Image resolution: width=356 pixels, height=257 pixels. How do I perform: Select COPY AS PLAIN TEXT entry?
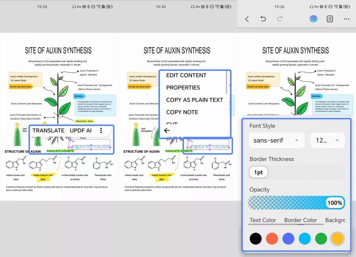(195, 100)
